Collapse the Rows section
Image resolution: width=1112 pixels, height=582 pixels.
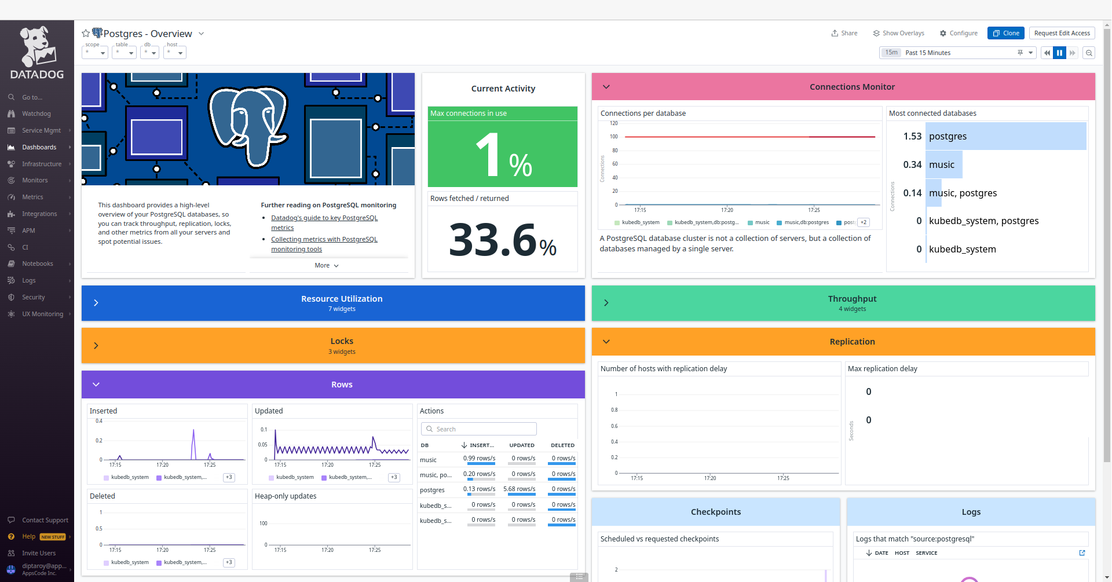coord(97,384)
